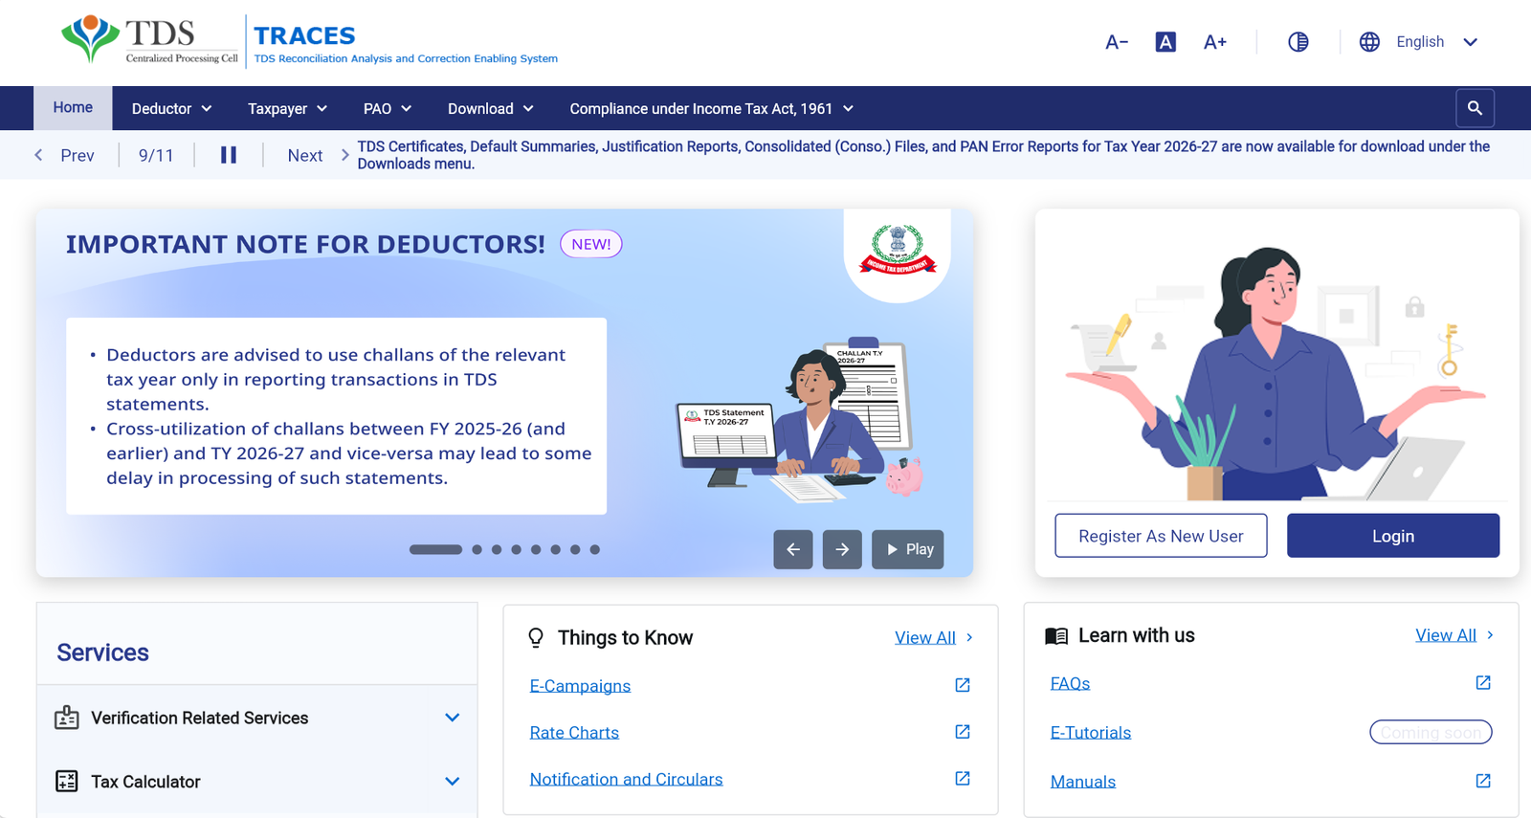1531x818 pixels.
Task: Open E-Campaigns external link icon
Action: [963, 685]
